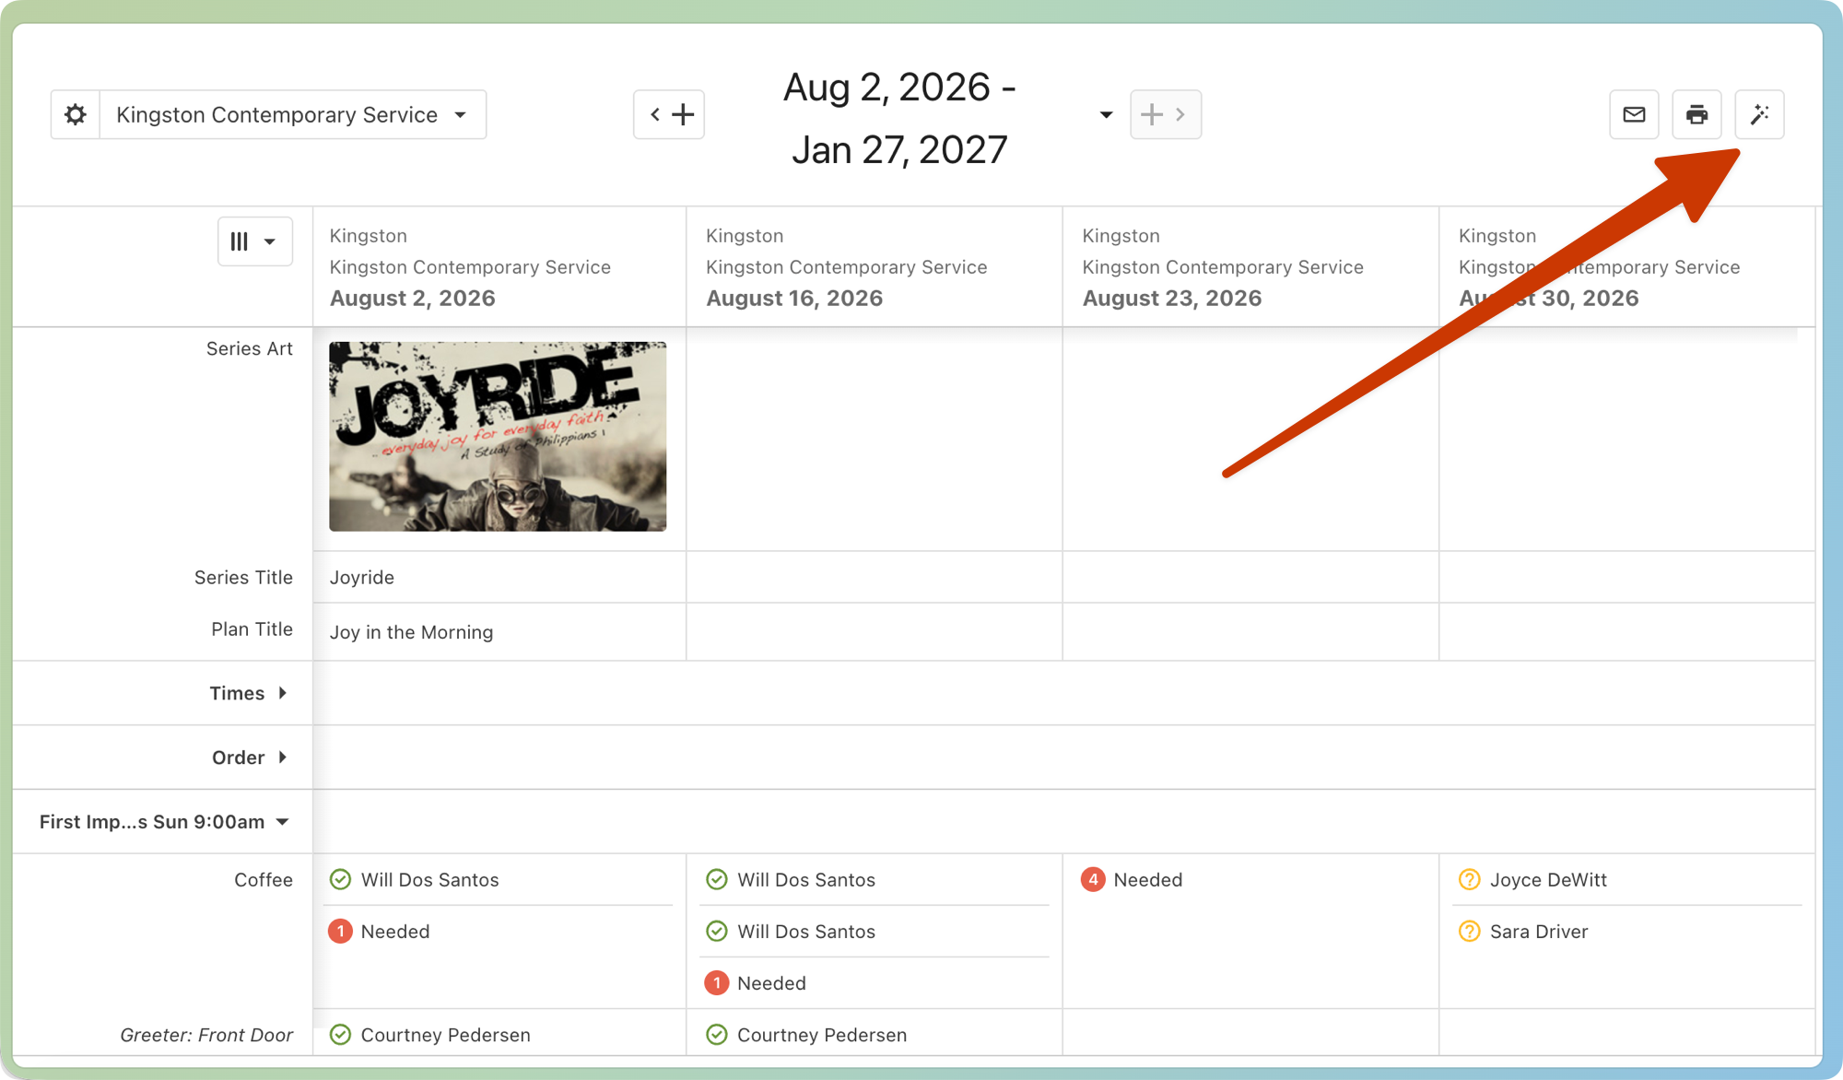This screenshot has width=1843, height=1080.
Task: Add earlier plan with the left plus button
Action: [x=669, y=114]
